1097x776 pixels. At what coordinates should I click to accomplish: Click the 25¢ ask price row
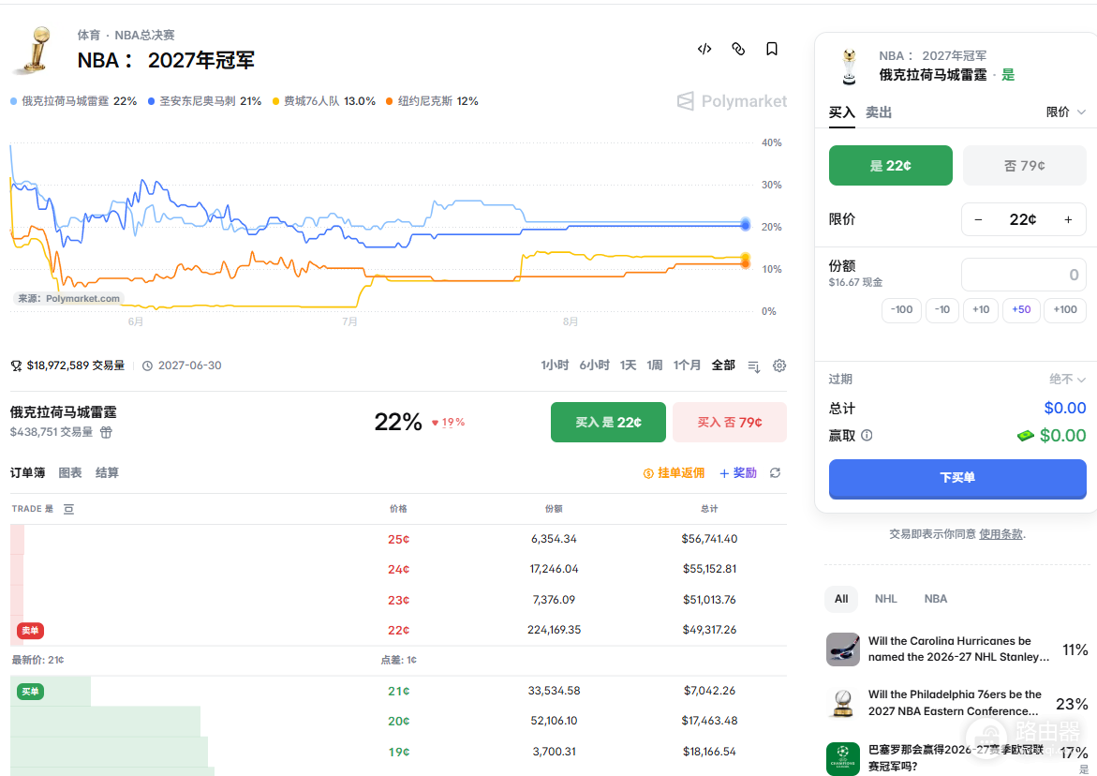(x=398, y=540)
